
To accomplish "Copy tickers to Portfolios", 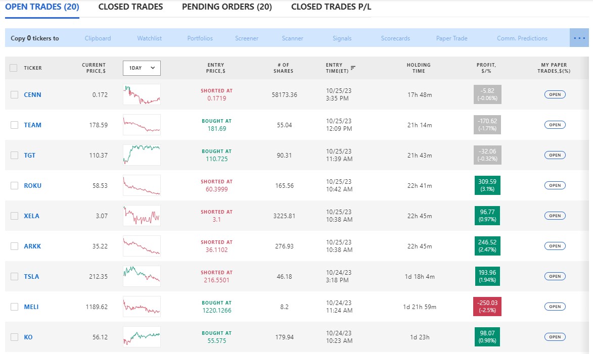I will pos(200,38).
